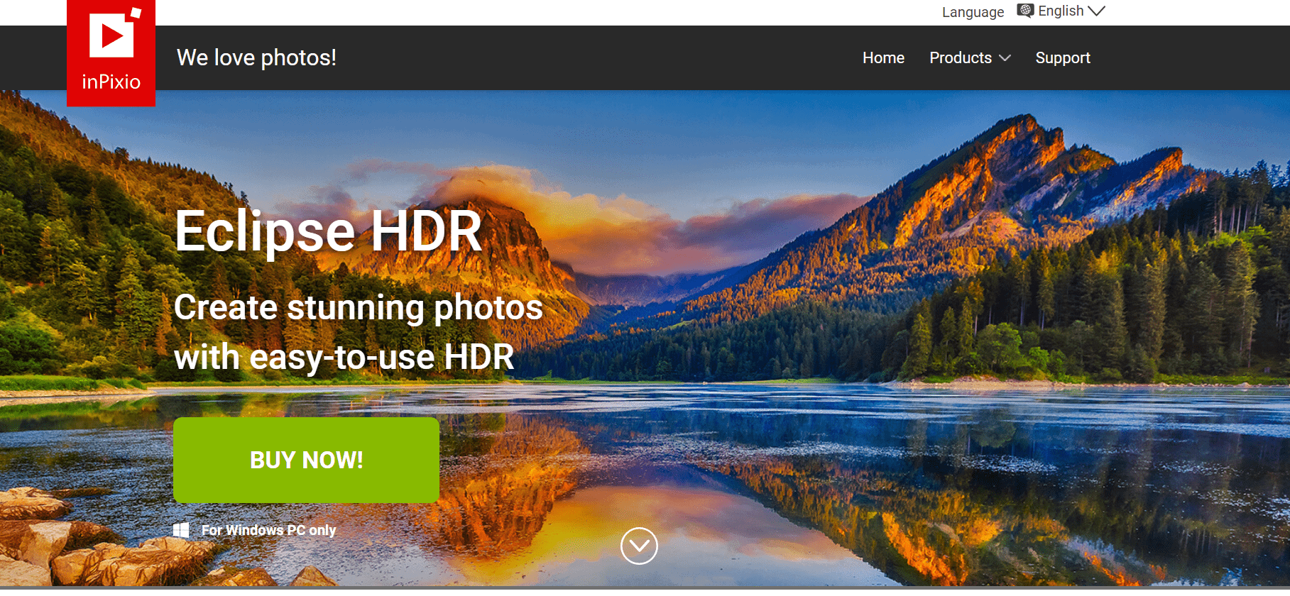Click the inPixio wordmark in the red logo
Viewport: 1290px width, 596px height.
(111, 82)
